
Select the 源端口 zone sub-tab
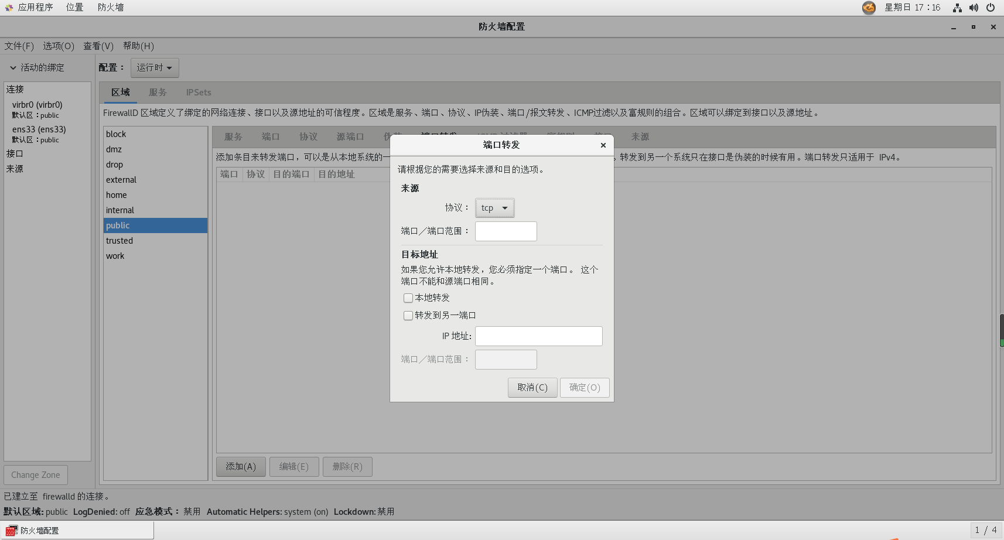point(350,137)
